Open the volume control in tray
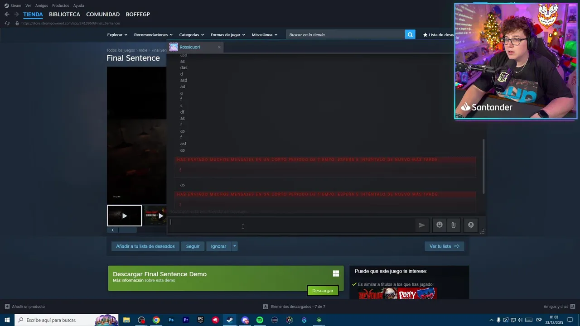 (520, 320)
